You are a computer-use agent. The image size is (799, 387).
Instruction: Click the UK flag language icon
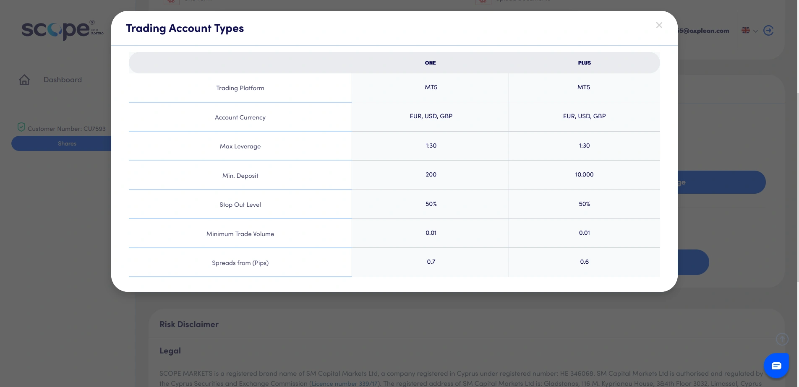click(746, 31)
